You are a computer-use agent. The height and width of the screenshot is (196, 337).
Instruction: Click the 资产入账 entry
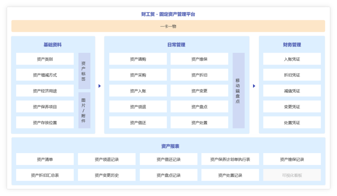click(138, 91)
